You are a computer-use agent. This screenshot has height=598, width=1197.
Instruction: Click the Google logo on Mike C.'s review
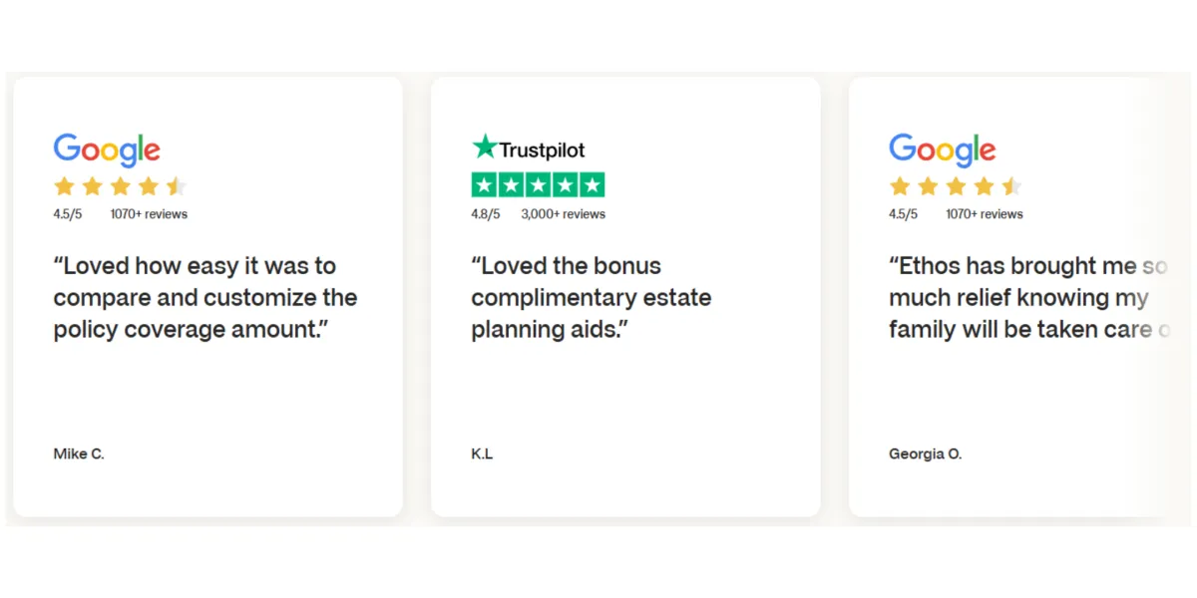pos(107,150)
